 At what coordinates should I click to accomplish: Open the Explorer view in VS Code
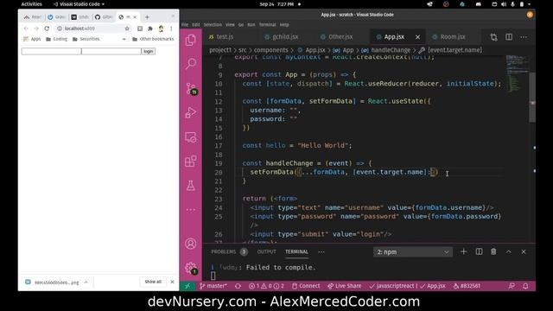pyautogui.click(x=190, y=40)
